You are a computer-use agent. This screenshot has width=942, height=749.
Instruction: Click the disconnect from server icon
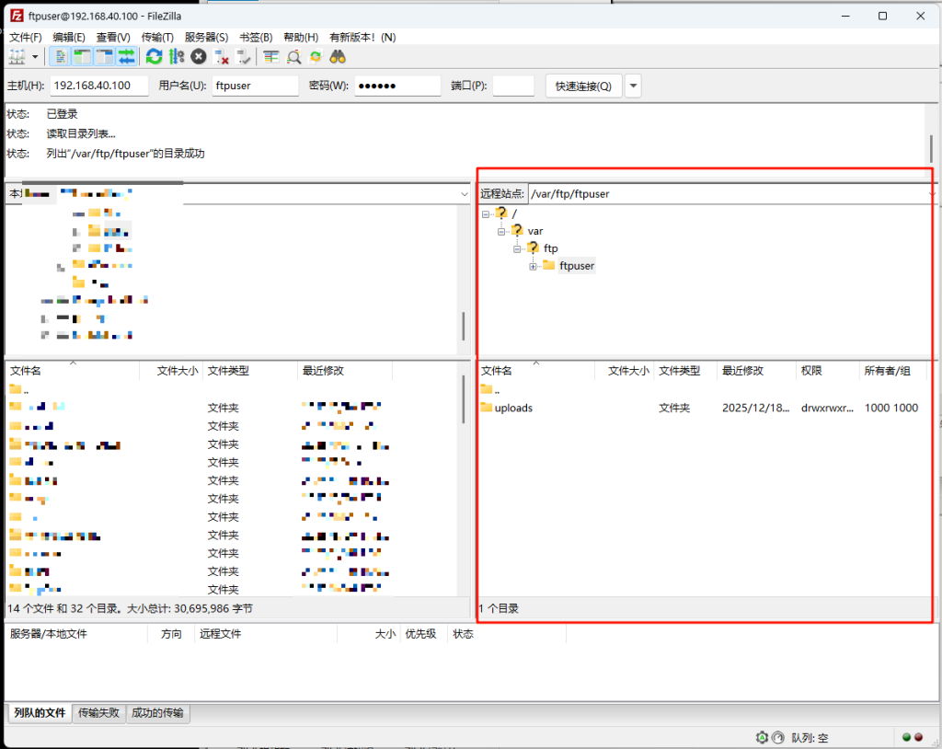(x=220, y=56)
